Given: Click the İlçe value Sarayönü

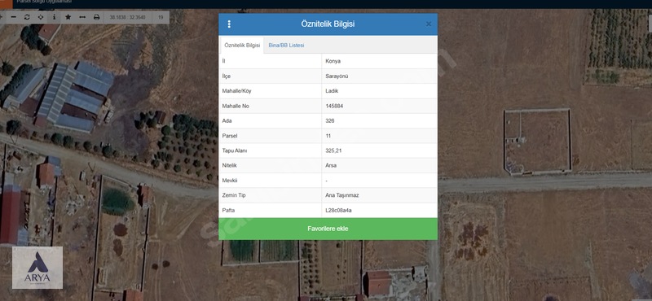Looking at the screenshot, I should point(337,76).
